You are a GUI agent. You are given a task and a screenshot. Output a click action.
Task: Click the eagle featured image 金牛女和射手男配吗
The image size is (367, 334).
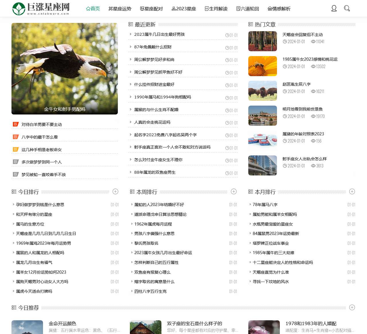click(x=65, y=69)
